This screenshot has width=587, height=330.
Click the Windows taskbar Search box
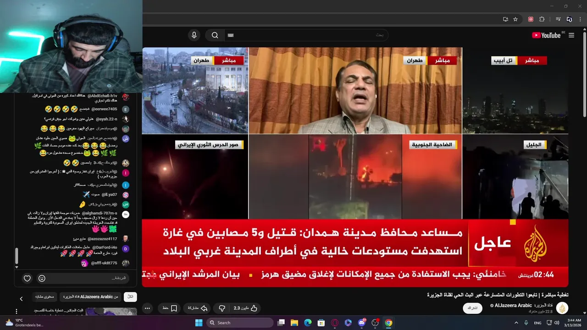pyautogui.click(x=239, y=323)
